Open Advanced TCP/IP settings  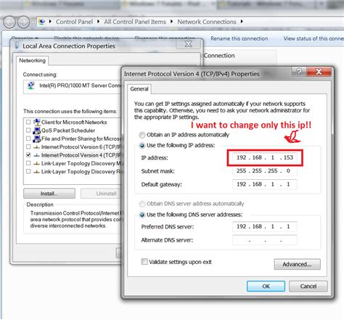tap(297, 264)
